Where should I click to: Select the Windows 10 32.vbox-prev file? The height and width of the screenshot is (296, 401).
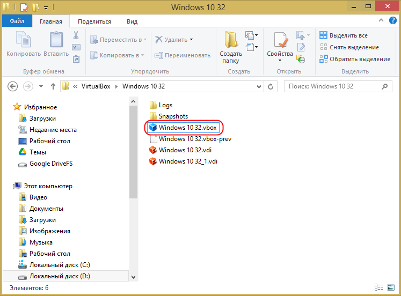[191, 139]
